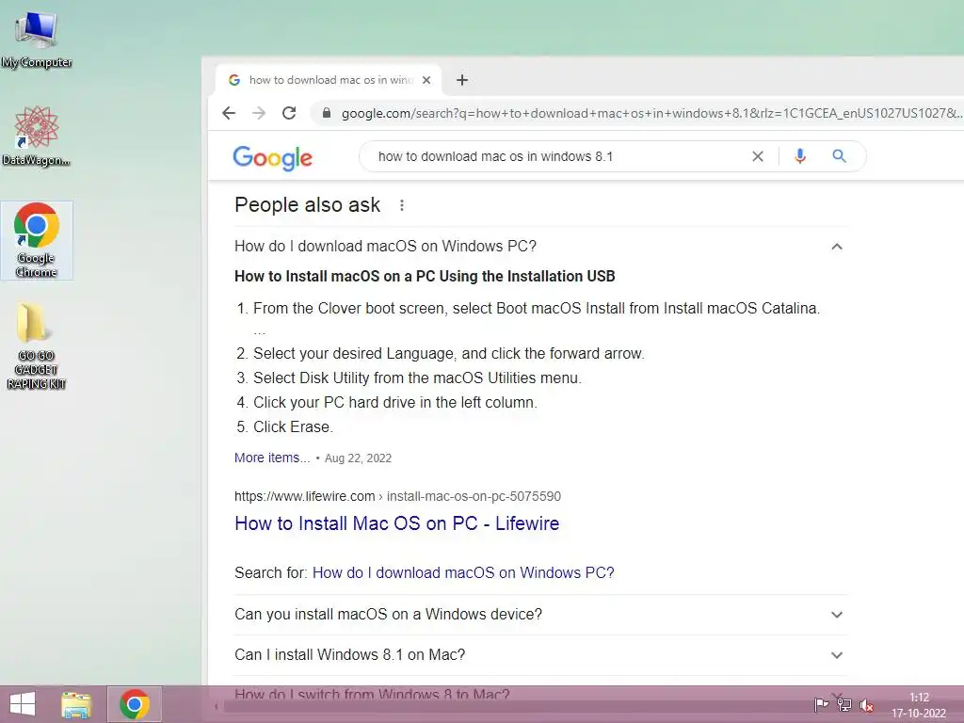964x723 pixels.
Task: Click step 2 'Select your desired Language' text
Action: pos(449,354)
